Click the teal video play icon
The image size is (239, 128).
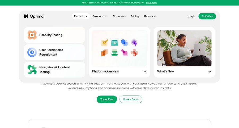click(x=114, y=43)
